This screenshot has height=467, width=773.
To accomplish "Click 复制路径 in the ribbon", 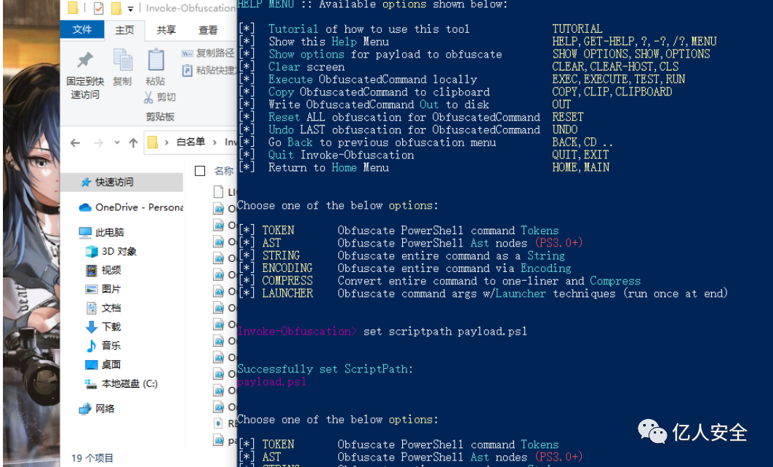I will [x=207, y=53].
